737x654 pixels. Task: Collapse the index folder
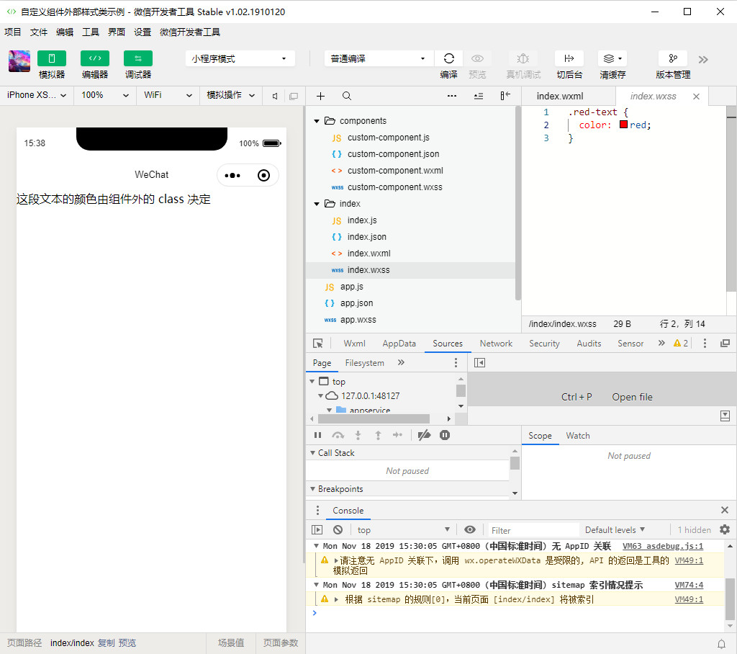point(317,205)
